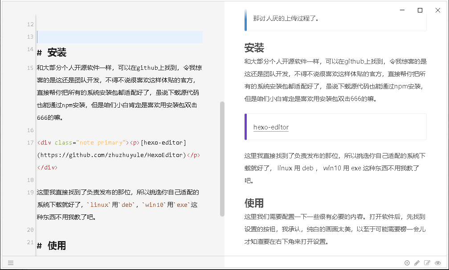This screenshot has height=270, width=449.
Task: Select the split edit-and-preview mode icon
Action: coord(427,263)
